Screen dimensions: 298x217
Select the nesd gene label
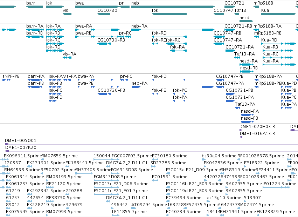(x=244, y=17)
